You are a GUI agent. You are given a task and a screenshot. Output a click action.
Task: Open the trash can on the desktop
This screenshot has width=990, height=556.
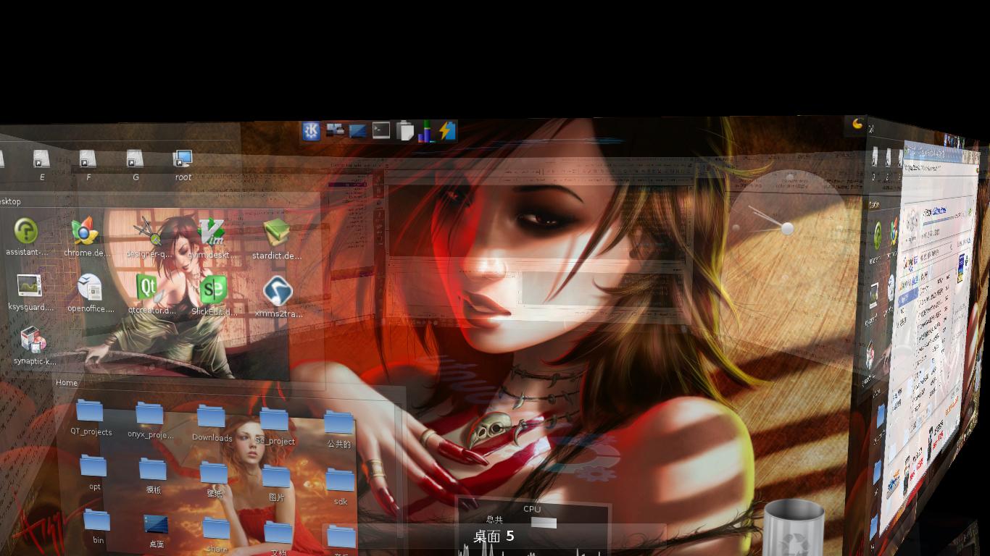[x=794, y=527]
